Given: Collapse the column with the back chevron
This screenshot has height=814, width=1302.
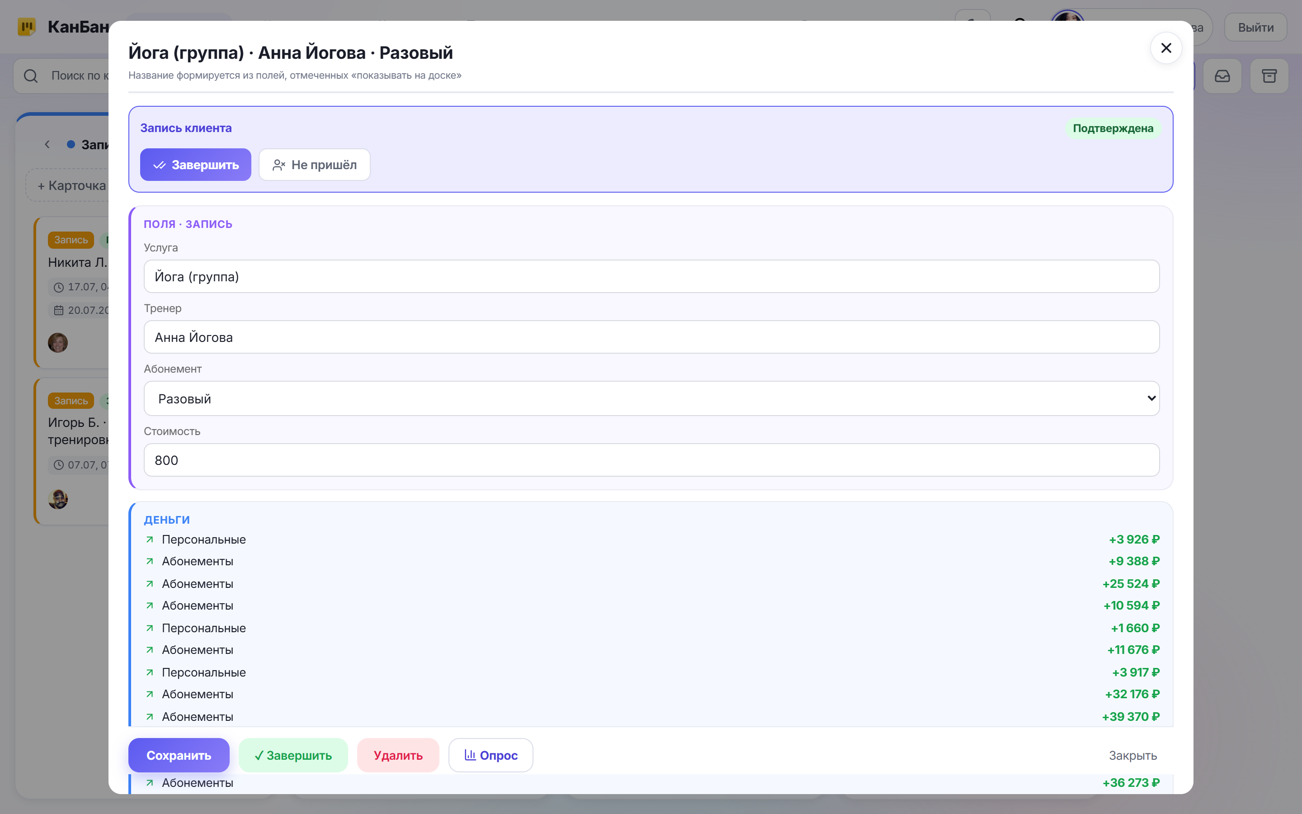Looking at the screenshot, I should pyautogui.click(x=47, y=144).
